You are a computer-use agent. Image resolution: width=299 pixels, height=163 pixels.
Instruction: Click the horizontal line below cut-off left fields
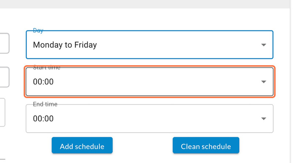click(x=2, y=159)
